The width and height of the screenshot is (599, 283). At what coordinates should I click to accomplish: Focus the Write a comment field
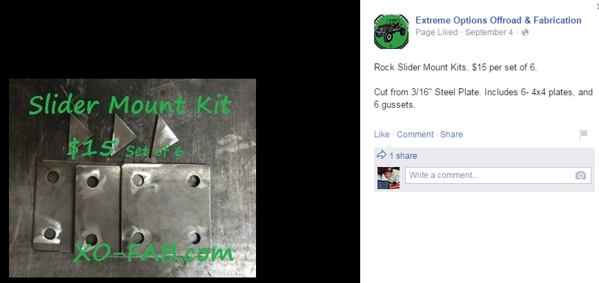pyautogui.click(x=498, y=175)
